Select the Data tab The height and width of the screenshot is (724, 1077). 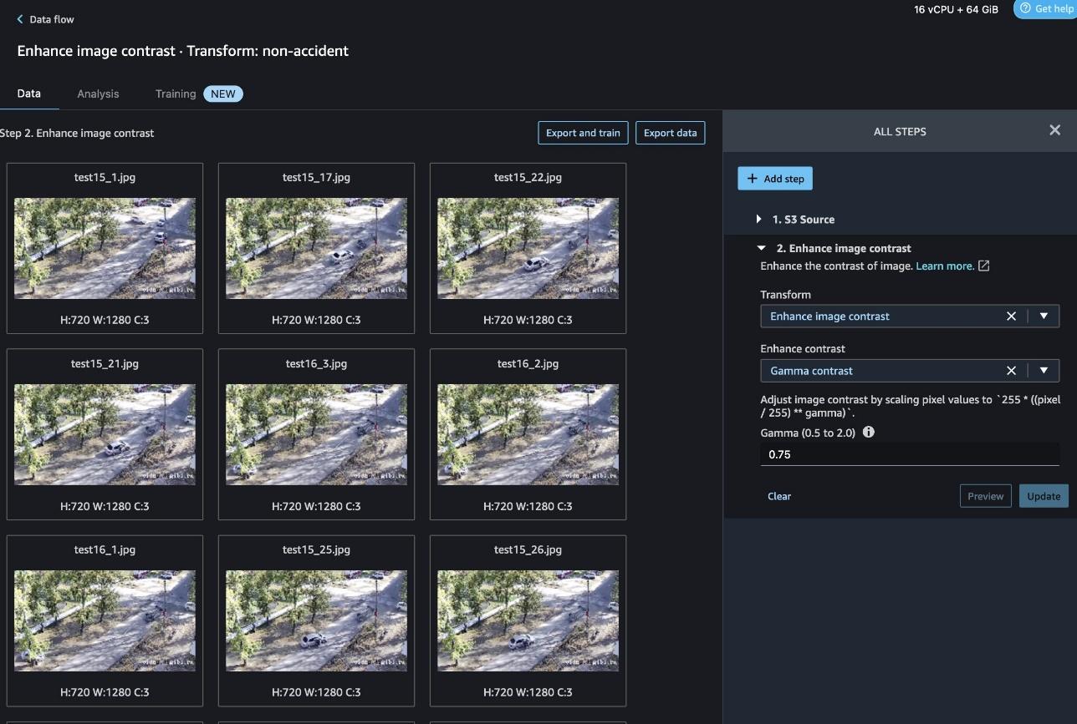[x=29, y=94]
